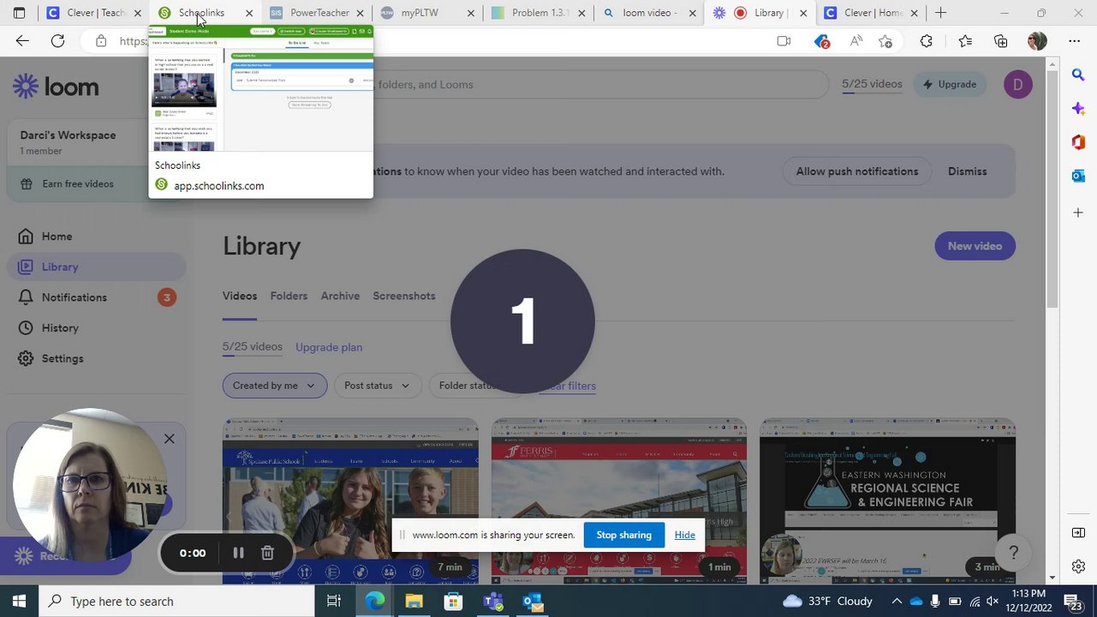Expand the Created by me filter
1097x617 pixels.
(x=274, y=386)
